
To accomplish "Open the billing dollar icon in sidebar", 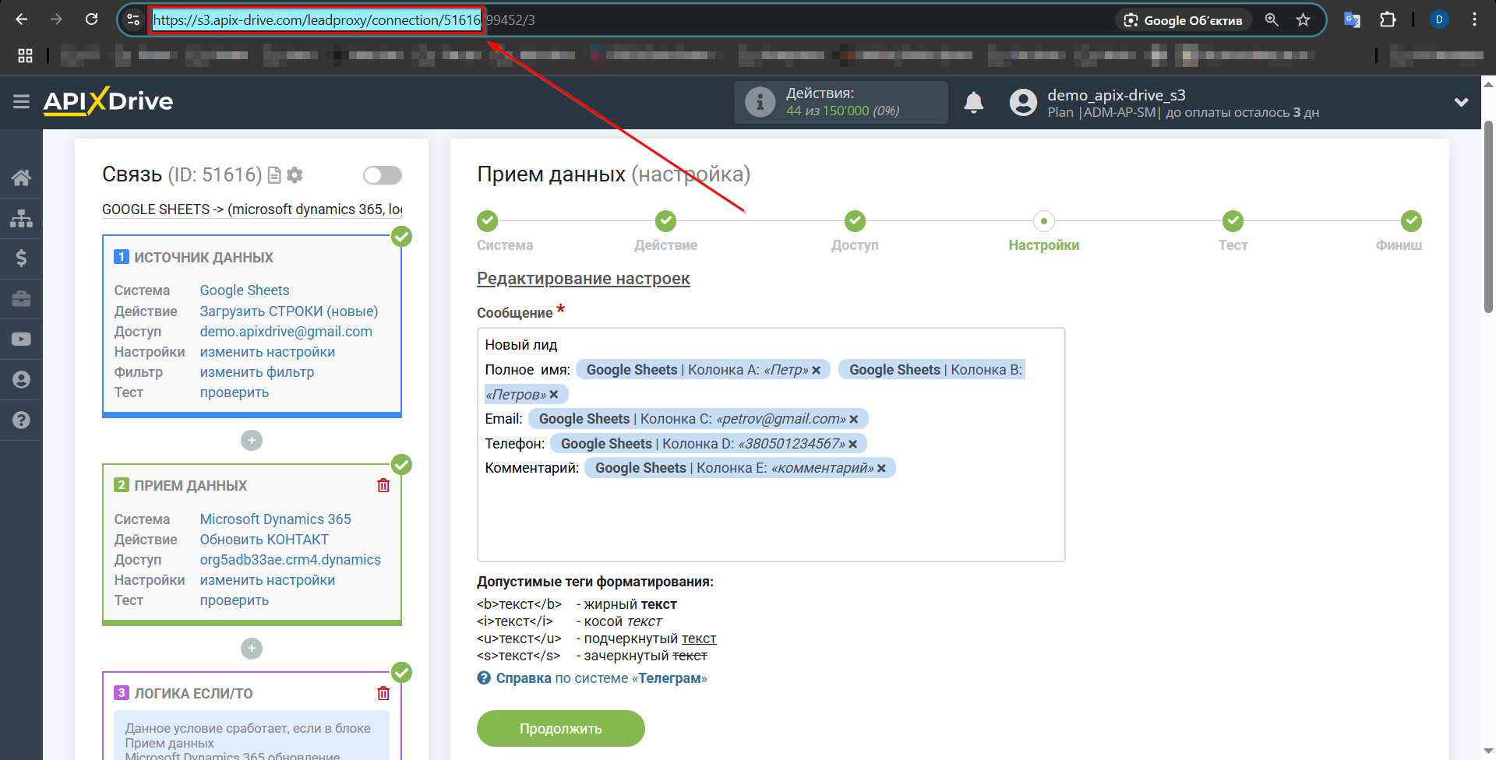I will tap(21, 258).
